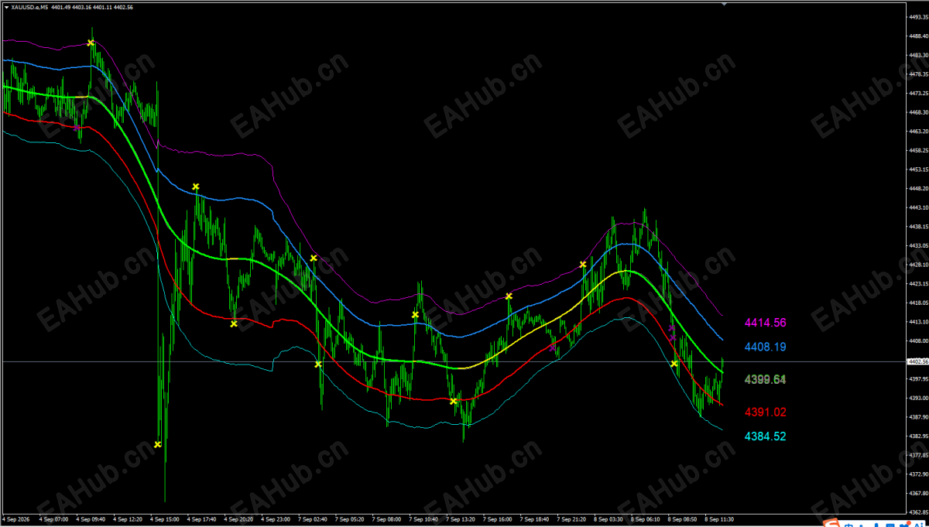Click price axis level 4443.10
Viewport: 929px width, 527px height.
tap(918, 207)
